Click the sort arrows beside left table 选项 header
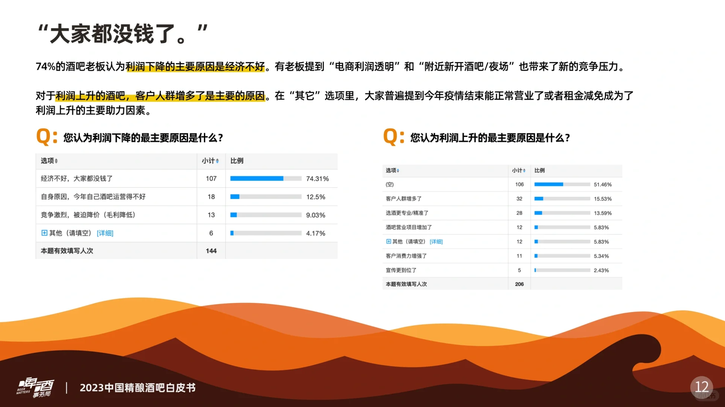Screen dimensions: 725x407 coord(56,161)
